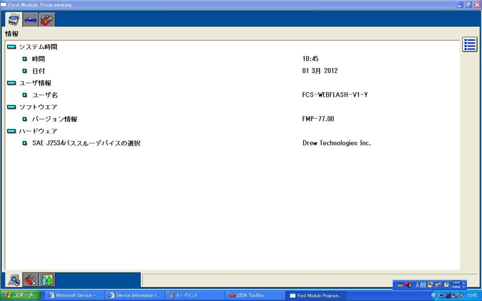
Task: Toggle KANA in the language bar
Action: (x=456, y=287)
